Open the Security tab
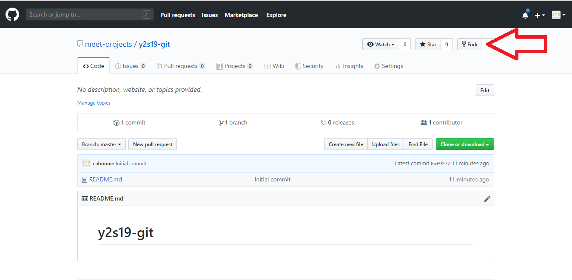This screenshot has height=280, width=572. [x=309, y=66]
